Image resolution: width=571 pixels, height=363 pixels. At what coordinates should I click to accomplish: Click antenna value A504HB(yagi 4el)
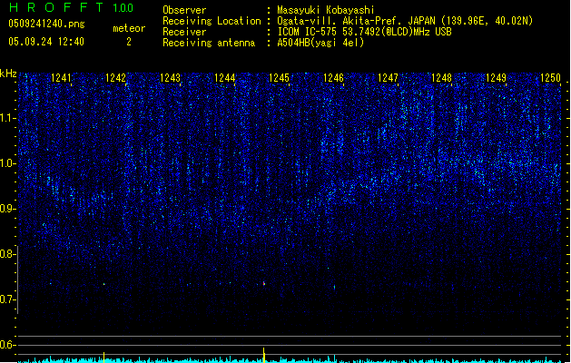(x=320, y=43)
